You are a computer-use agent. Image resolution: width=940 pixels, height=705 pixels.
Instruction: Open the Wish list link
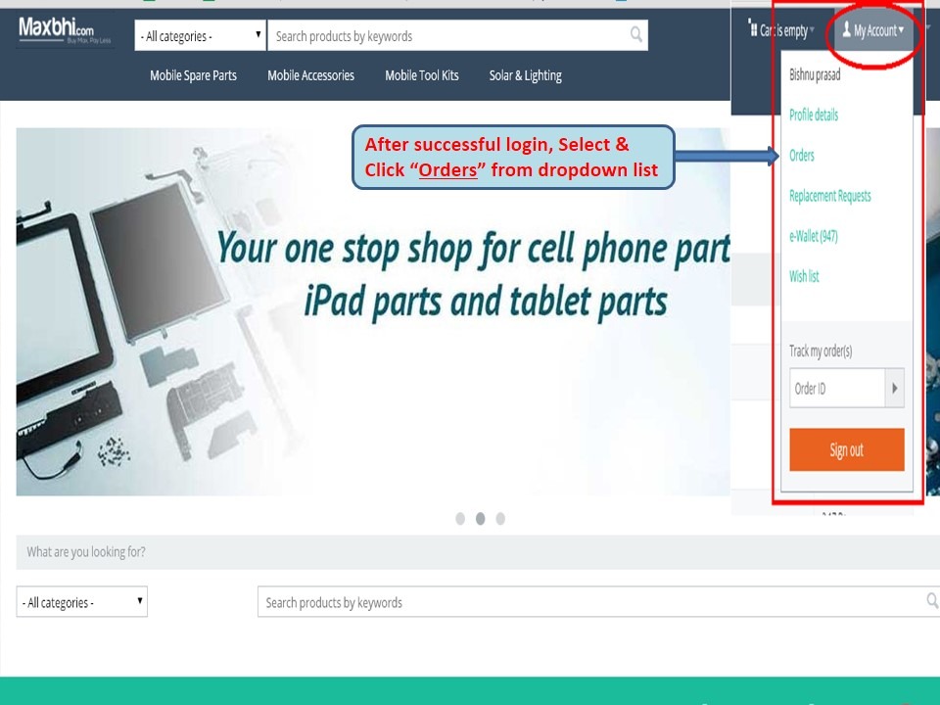coord(804,276)
